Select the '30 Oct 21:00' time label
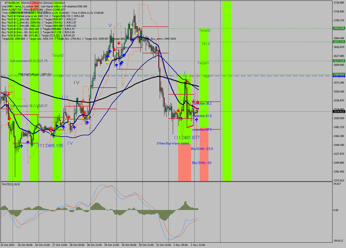The height and width of the screenshot is (248, 346). pos(146,245)
